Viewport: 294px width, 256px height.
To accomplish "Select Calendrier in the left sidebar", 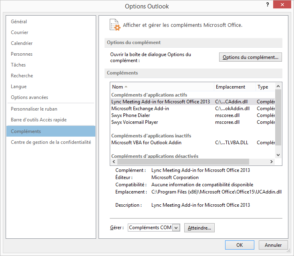I will pos(22,43).
